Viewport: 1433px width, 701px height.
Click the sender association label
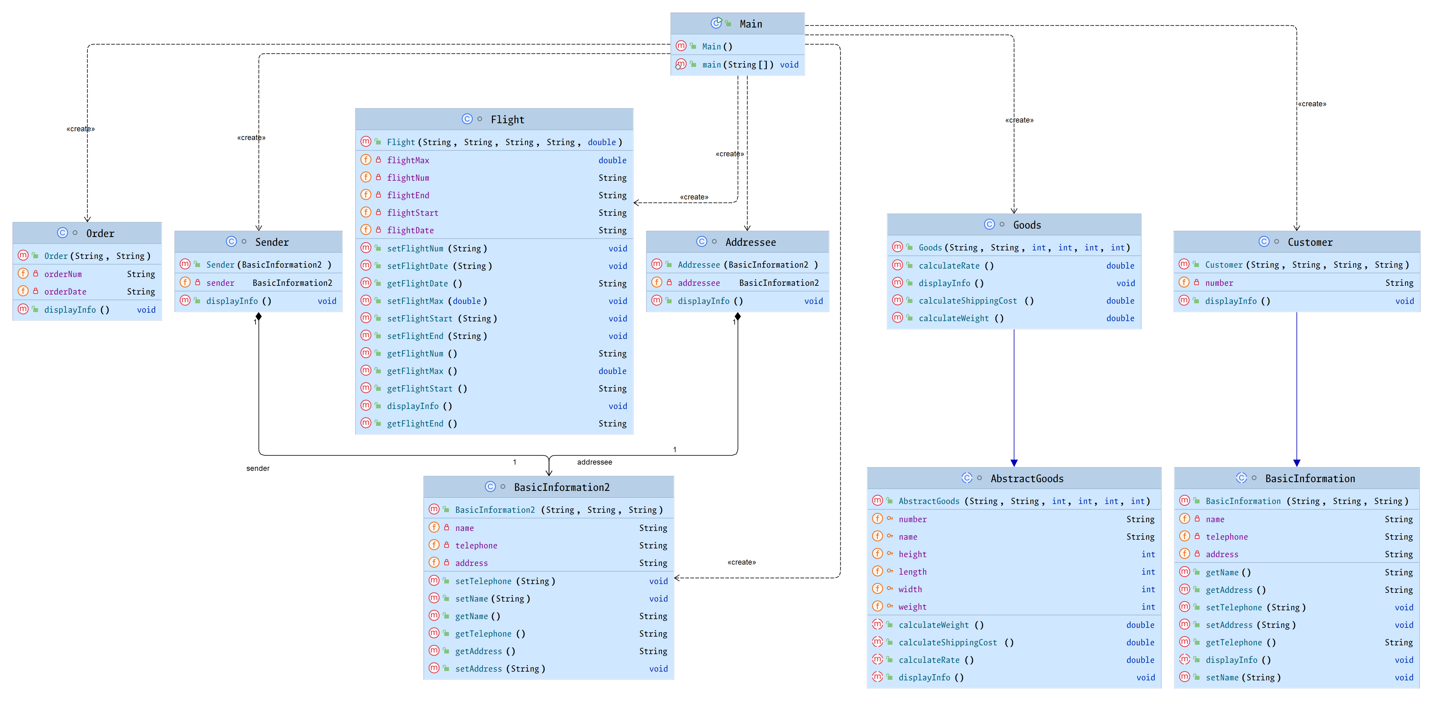click(258, 468)
